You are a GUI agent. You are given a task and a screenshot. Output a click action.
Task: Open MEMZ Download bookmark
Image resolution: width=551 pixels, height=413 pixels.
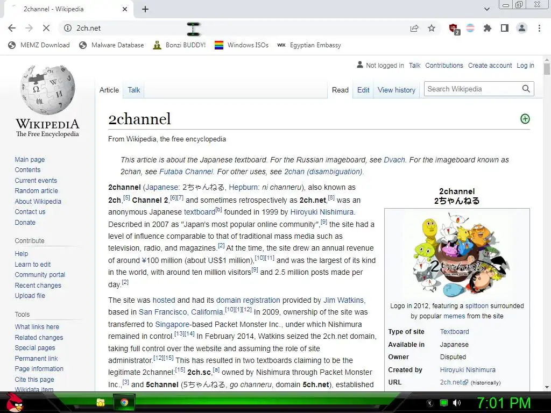39,45
